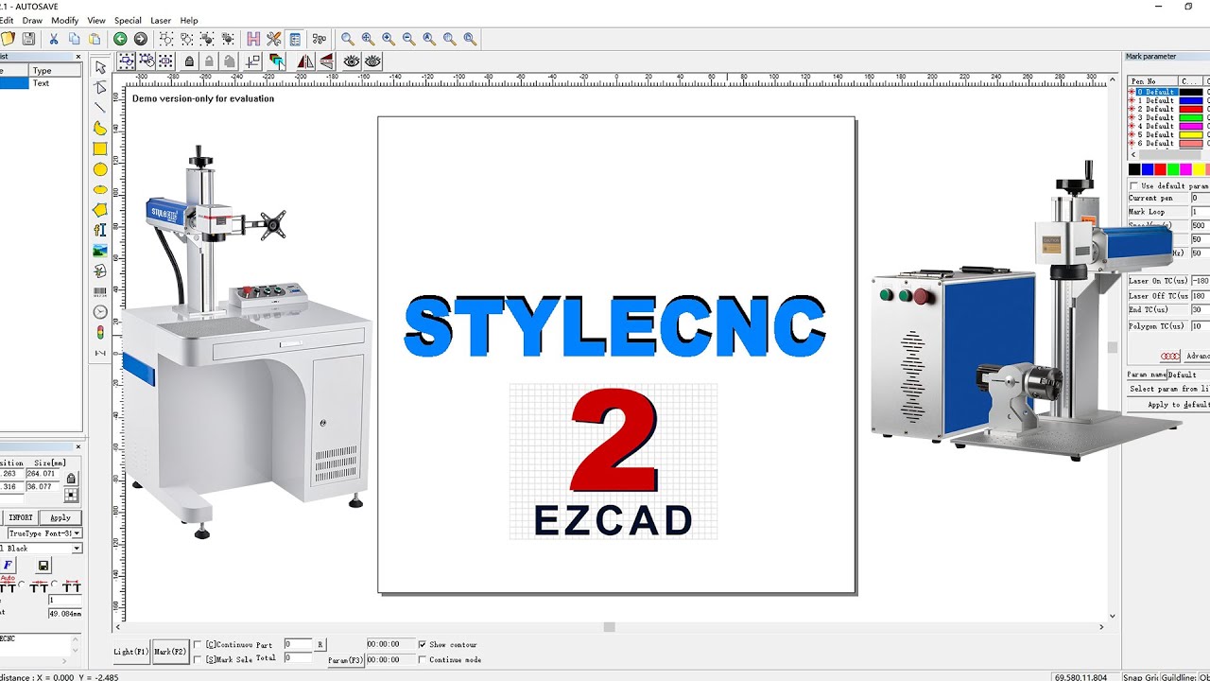This screenshot has height=681, width=1210.
Task: Enable the Continuous Part checkbox
Action: coord(197,645)
